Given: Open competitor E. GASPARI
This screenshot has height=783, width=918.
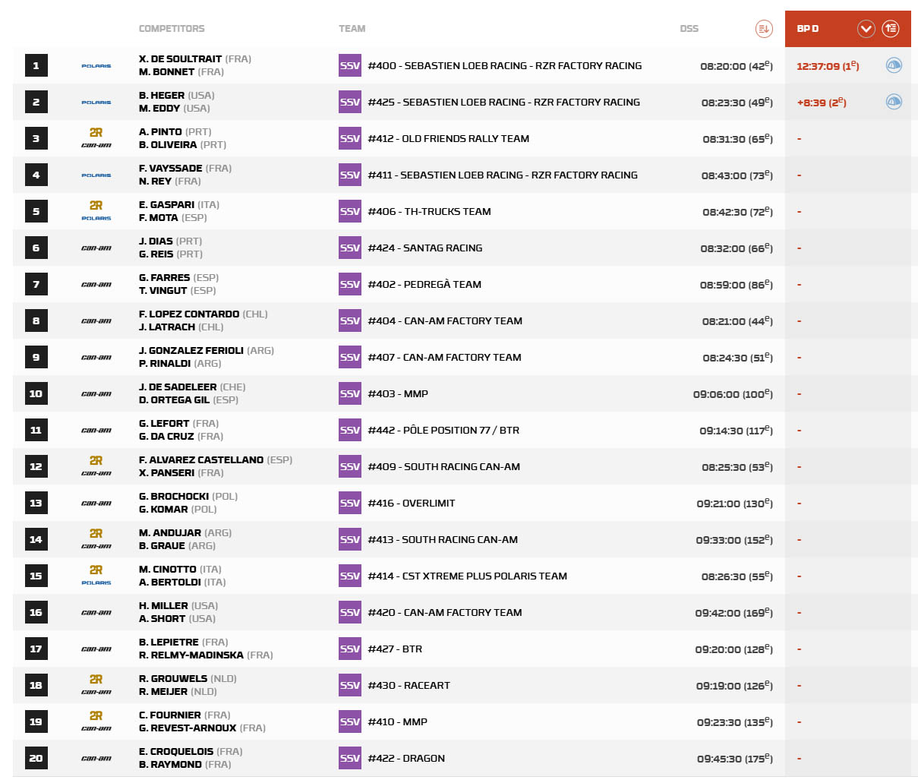Looking at the screenshot, I should click(166, 205).
